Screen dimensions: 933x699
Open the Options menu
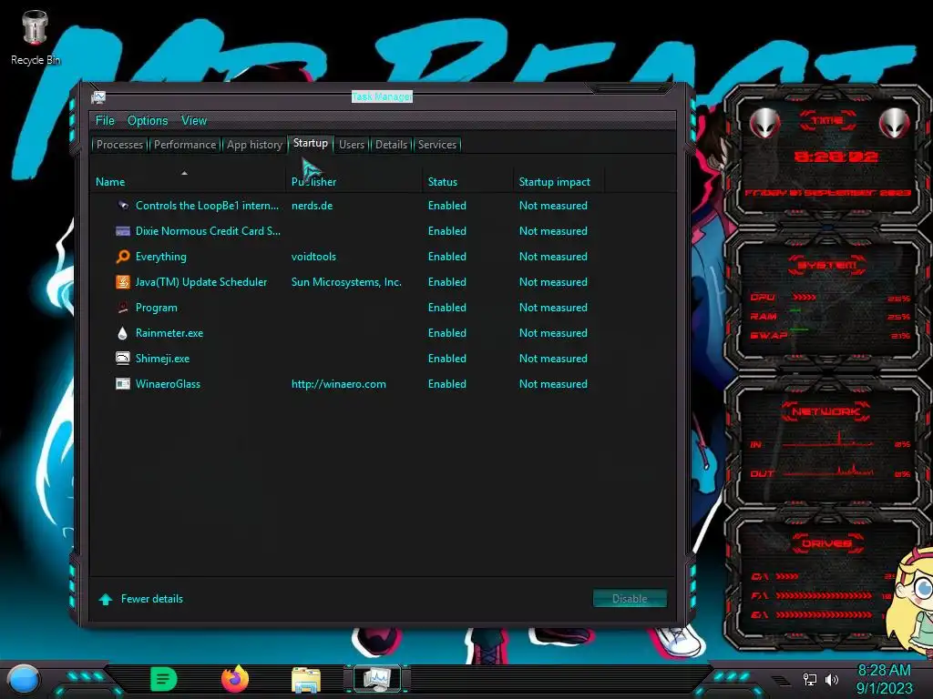click(148, 121)
